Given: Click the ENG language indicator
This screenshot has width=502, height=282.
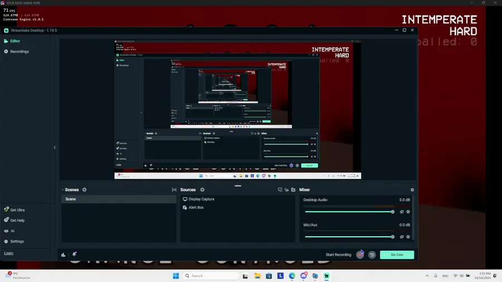Looking at the screenshot, I should [445, 276].
